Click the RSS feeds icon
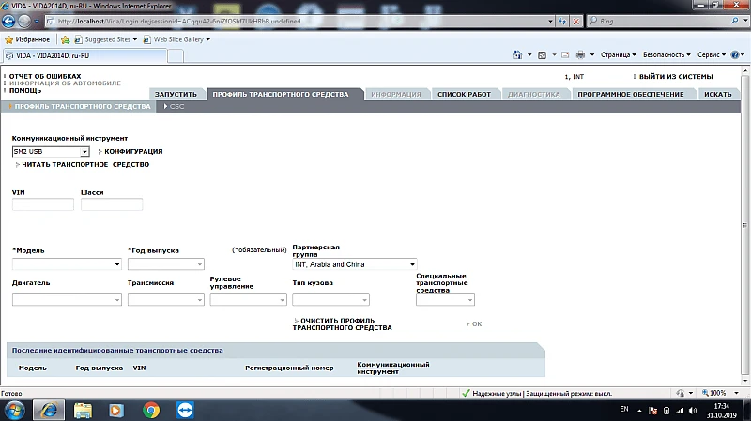751x421 pixels. [x=543, y=55]
